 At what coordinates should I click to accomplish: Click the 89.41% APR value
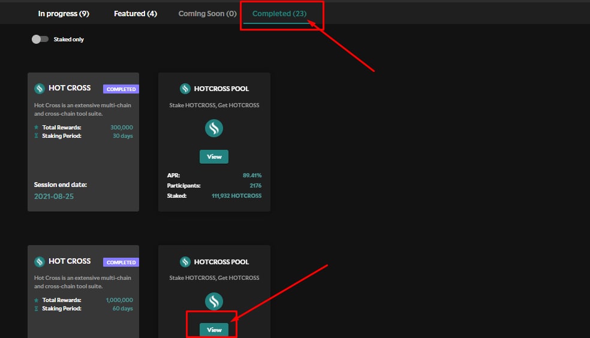(x=252, y=175)
